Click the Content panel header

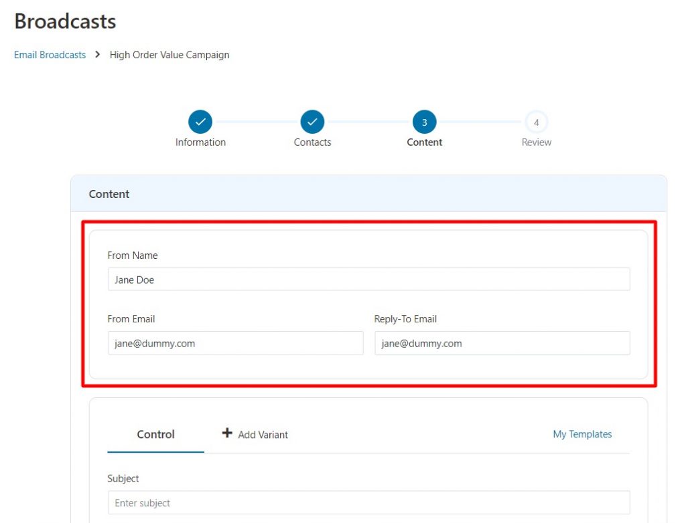pyautogui.click(x=369, y=194)
